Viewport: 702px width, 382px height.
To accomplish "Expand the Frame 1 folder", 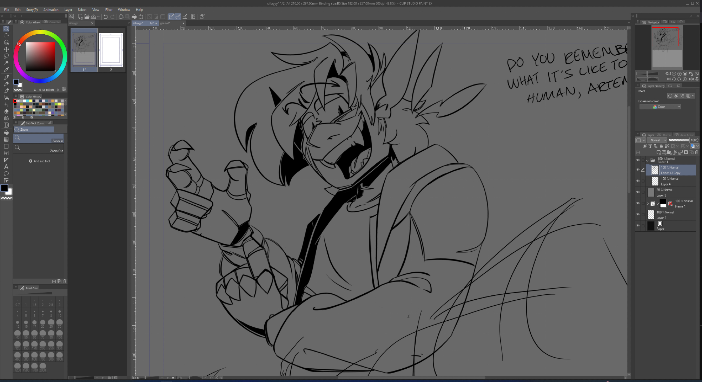I will pos(648,203).
